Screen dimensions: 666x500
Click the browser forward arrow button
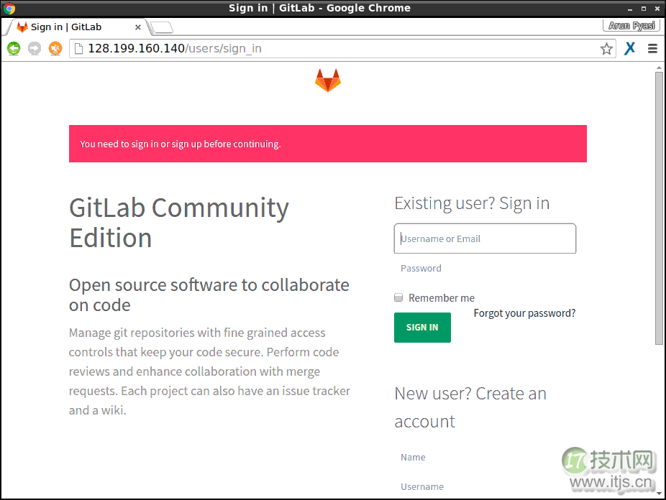[x=35, y=48]
